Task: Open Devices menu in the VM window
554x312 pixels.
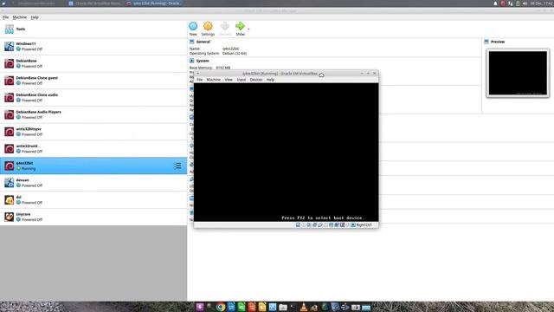Action: point(256,80)
